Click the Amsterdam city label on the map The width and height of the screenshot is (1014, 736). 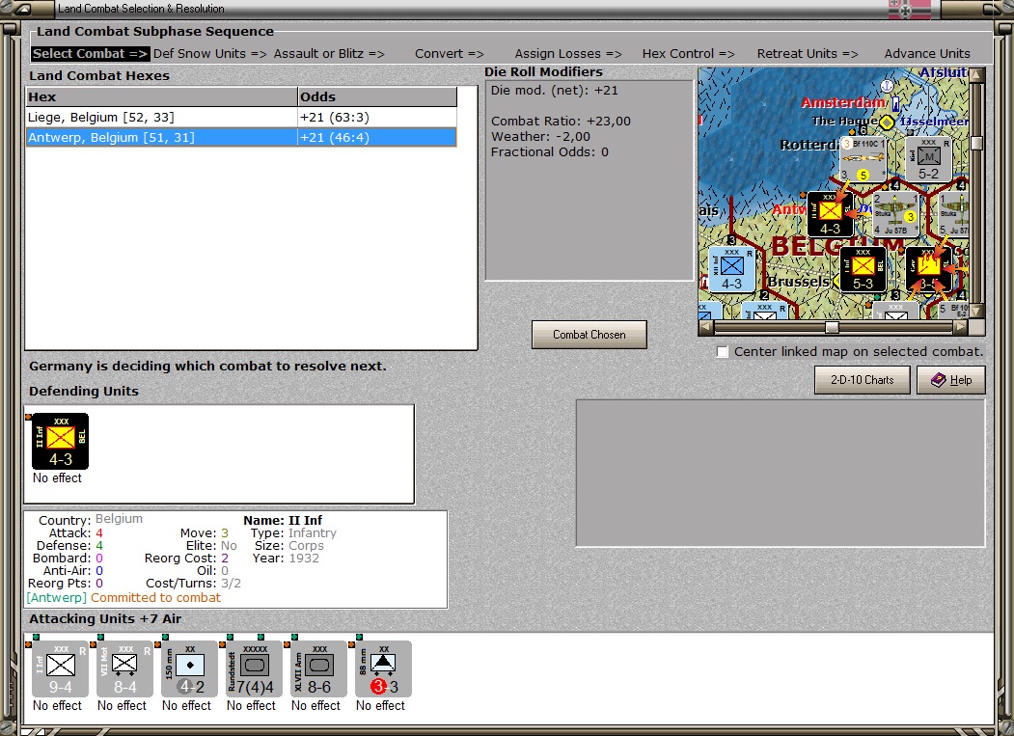(842, 102)
